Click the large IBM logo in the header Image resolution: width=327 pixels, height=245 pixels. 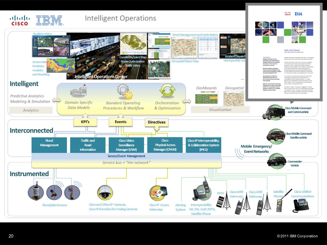coord(49,21)
